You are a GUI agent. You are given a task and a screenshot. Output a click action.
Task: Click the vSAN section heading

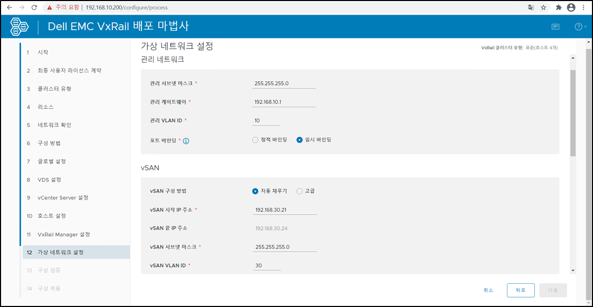(x=150, y=168)
